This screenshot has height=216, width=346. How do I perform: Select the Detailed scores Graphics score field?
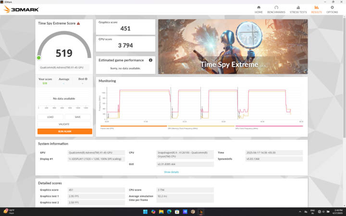pos(96,190)
